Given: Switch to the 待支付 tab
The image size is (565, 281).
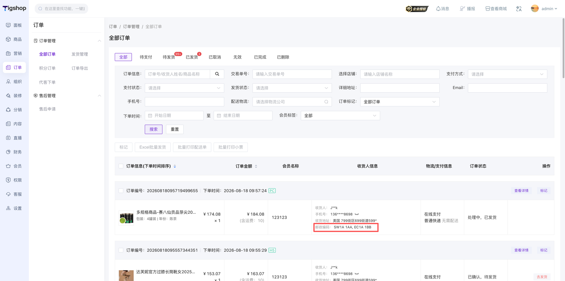Looking at the screenshot, I should pyautogui.click(x=146, y=57).
